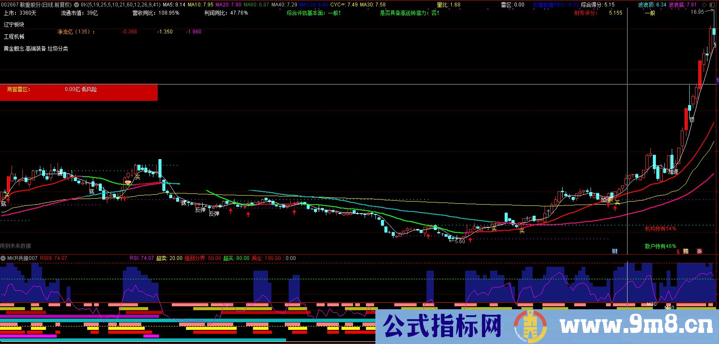The image size is (719, 344).
Task: Click the red $ icon near chart bottom
Action: click(678, 252)
